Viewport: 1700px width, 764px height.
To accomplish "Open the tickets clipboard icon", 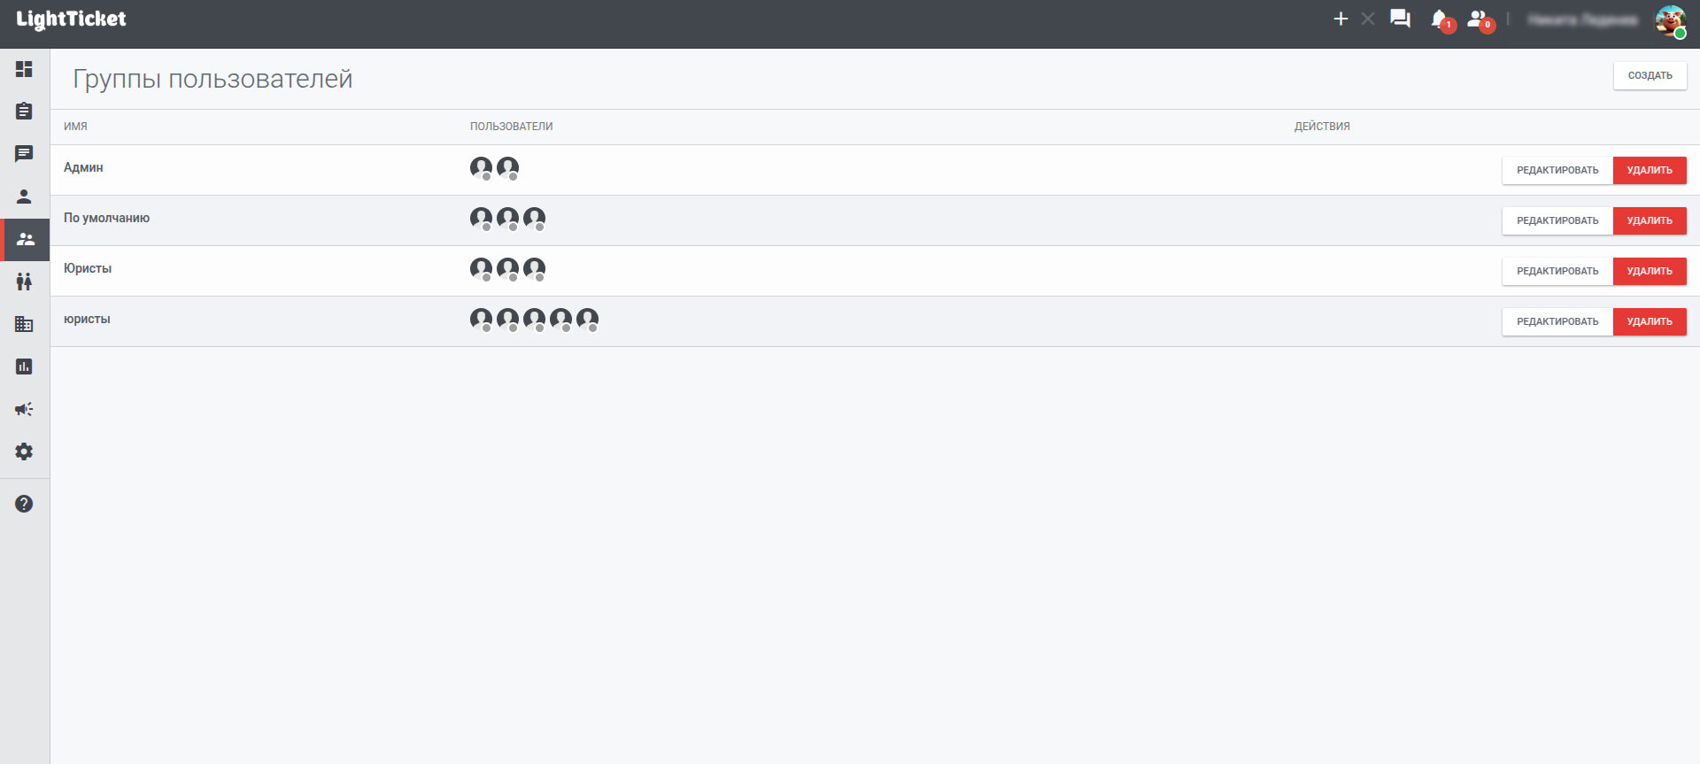I will click(24, 112).
